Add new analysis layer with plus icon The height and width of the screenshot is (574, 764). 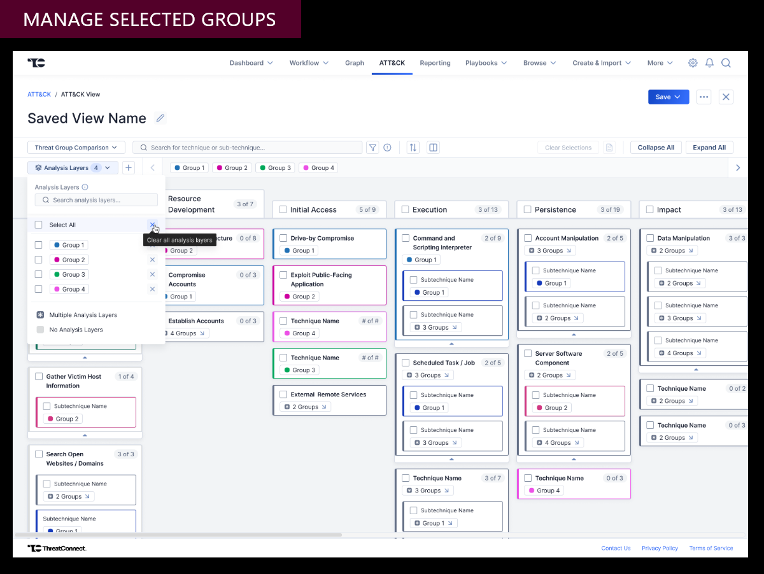click(129, 168)
